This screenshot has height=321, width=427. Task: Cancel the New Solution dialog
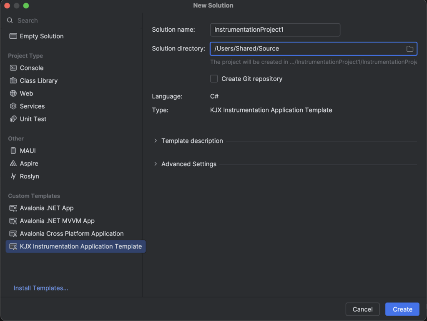point(362,309)
